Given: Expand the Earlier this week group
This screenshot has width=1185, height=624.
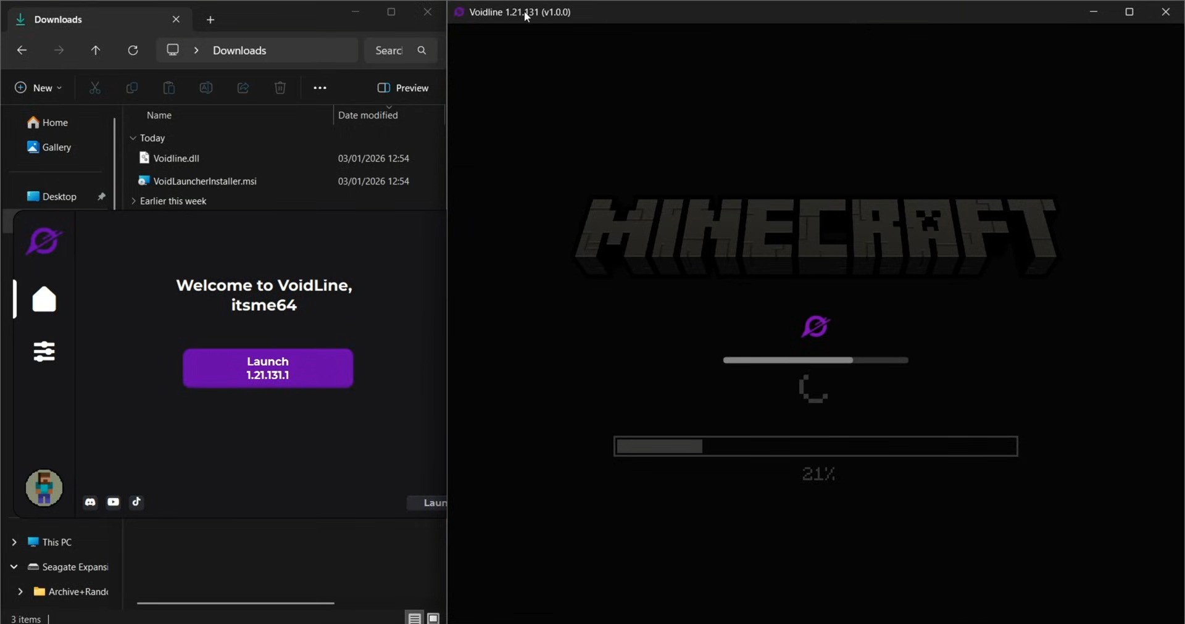Looking at the screenshot, I should click(x=133, y=201).
